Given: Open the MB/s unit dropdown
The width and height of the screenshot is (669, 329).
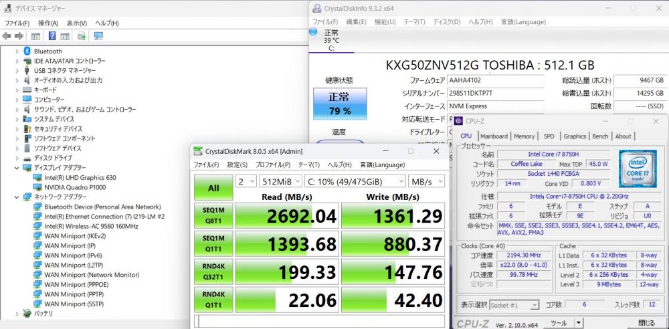Looking at the screenshot, I should (426, 182).
